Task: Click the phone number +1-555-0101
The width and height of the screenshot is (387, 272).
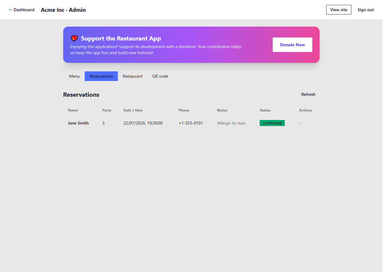Action: tap(191, 123)
